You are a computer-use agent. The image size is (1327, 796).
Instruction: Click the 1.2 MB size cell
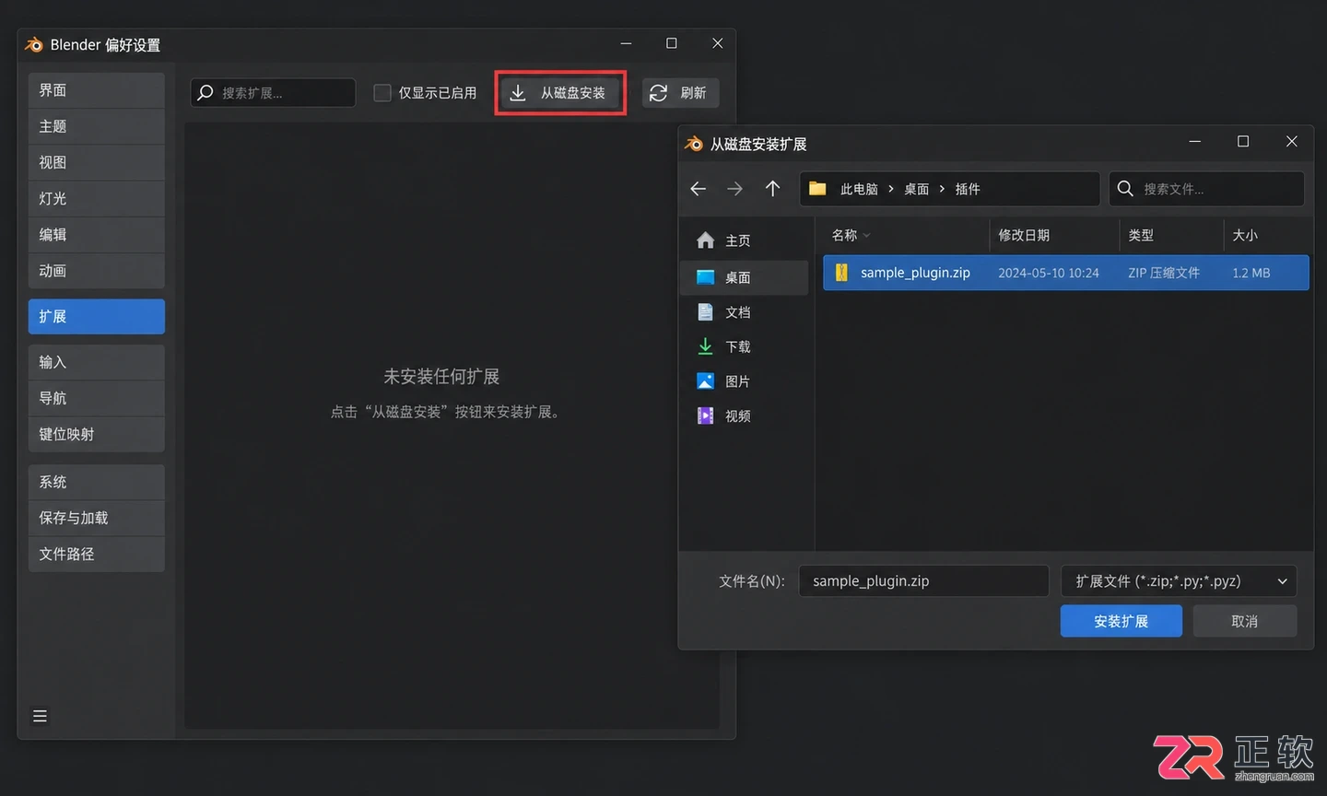(1251, 273)
